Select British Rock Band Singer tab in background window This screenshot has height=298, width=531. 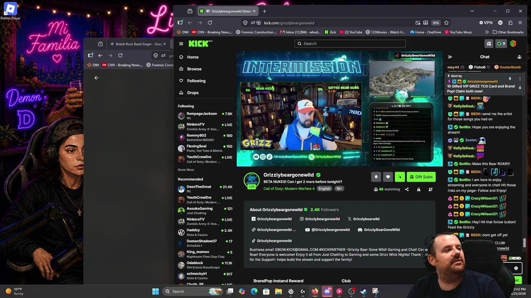pos(139,44)
